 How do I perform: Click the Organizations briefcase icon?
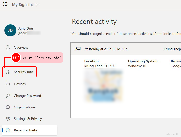click(x=8, y=107)
